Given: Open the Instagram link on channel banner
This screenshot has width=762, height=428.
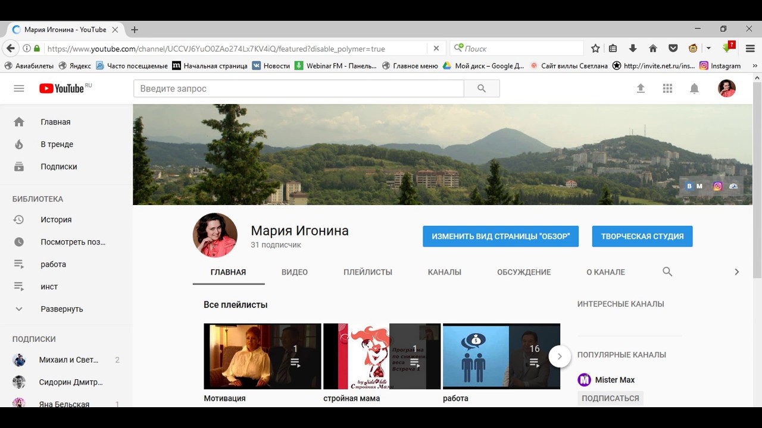Looking at the screenshot, I should coord(718,186).
